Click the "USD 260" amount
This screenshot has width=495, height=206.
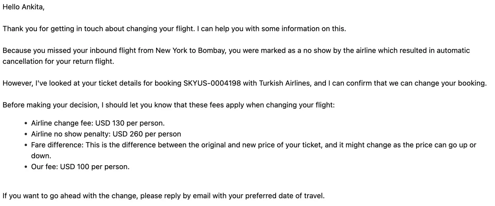[x=127, y=134]
